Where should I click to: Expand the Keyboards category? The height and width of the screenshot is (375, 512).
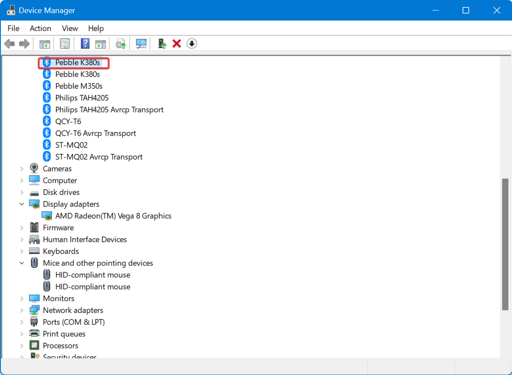point(22,251)
